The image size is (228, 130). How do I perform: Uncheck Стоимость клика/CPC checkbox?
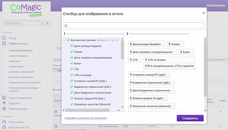pyautogui.click(x=71, y=81)
